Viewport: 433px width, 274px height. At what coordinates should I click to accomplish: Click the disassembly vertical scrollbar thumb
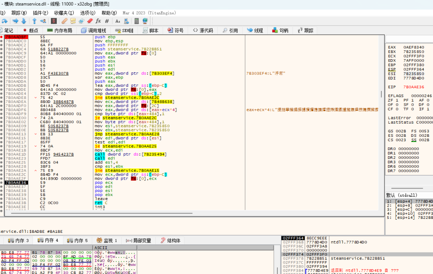click(382, 94)
